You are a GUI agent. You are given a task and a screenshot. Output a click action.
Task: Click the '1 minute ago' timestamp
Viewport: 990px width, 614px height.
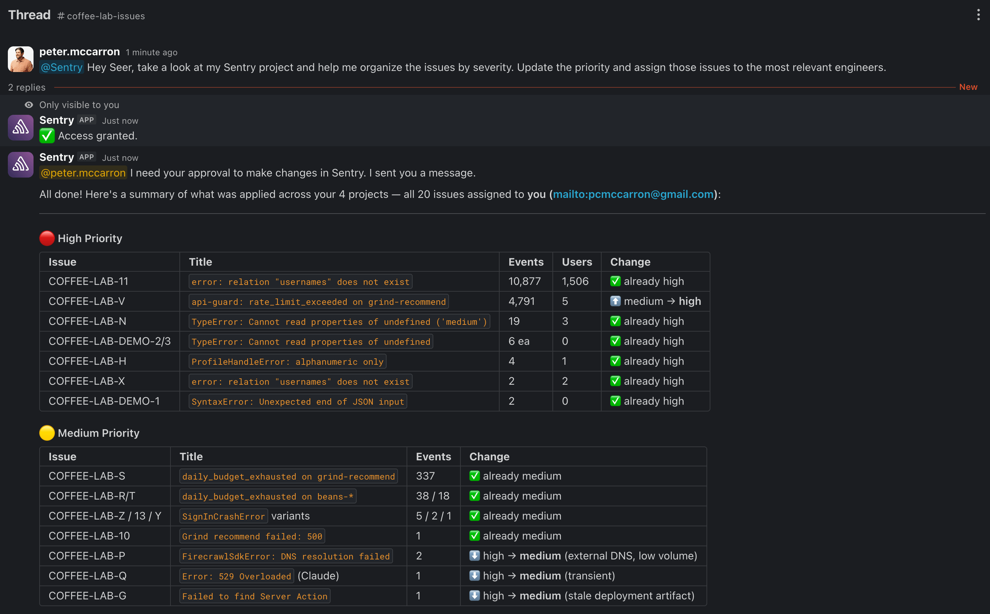point(152,52)
